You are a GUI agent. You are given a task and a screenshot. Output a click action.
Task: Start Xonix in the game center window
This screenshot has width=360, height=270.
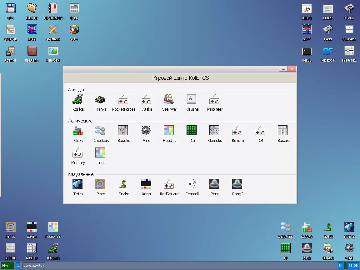pos(146,187)
